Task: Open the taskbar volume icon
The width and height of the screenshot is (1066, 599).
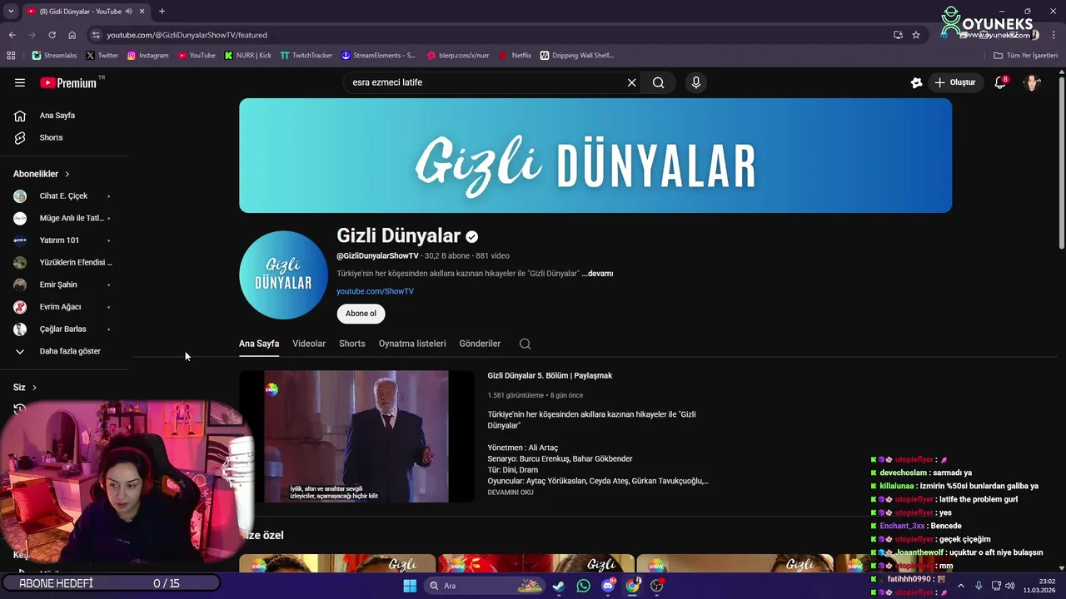Action: (1010, 586)
